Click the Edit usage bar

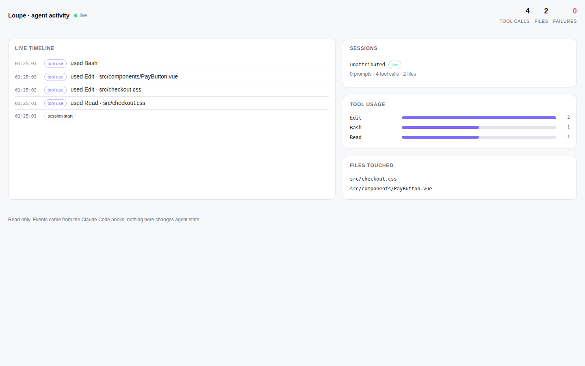[x=479, y=118]
